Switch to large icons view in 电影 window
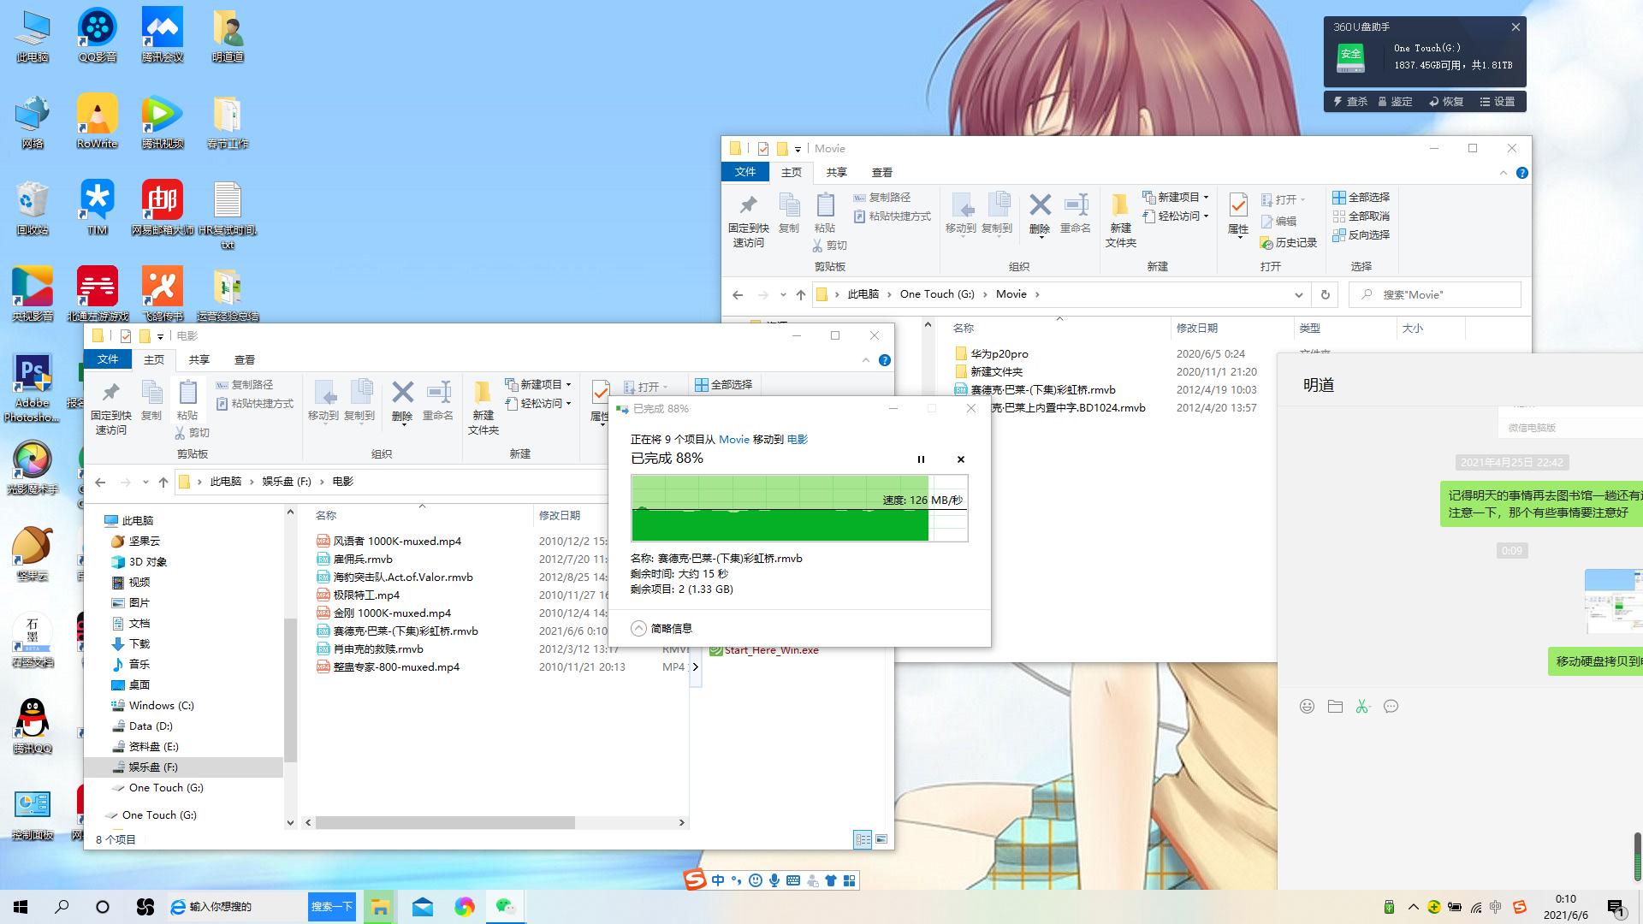The width and height of the screenshot is (1643, 924). pyautogui.click(x=881, y=839)
